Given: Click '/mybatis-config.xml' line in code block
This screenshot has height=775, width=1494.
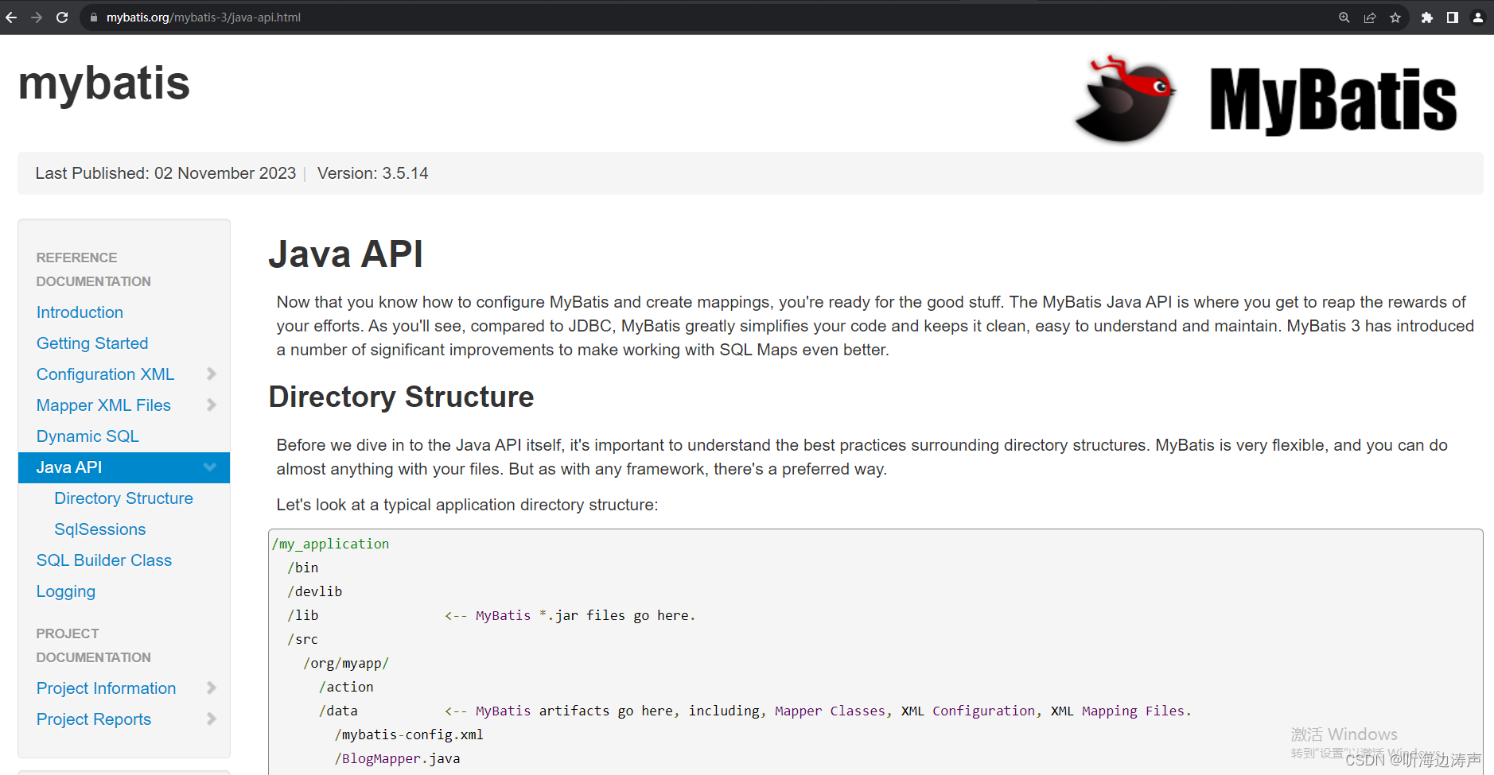Looking at the screenshot, I should [x=409, y=734].
